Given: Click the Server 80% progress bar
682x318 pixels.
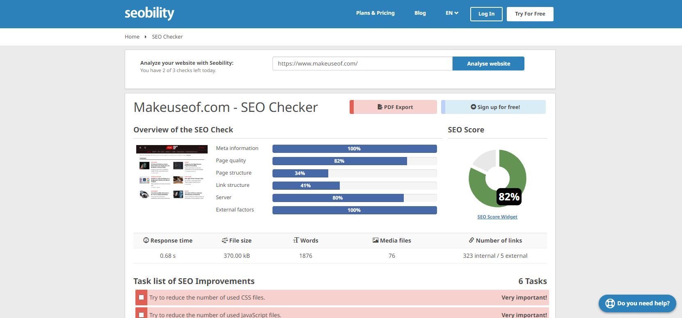Looking at the screenshot, I should coord(355,198).
